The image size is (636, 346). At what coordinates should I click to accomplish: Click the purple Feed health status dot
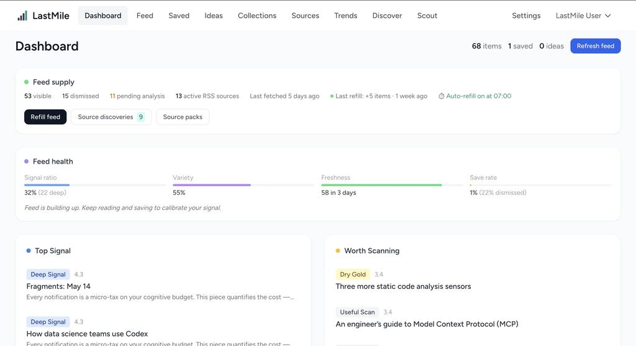tap(26, 161)
